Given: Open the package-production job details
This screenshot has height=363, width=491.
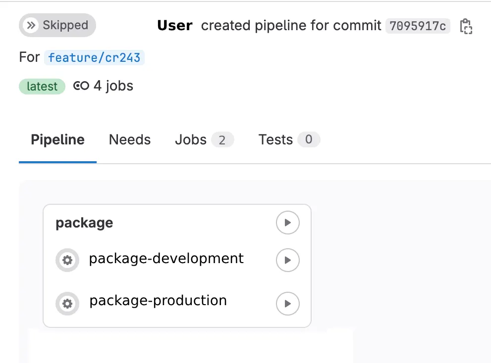Looking at the screenshot, I should pyautogui.click(x=158, y=300).
